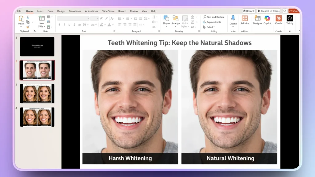Increase list indent level
This screenshot has height=177, width=315.
point(141,18)
